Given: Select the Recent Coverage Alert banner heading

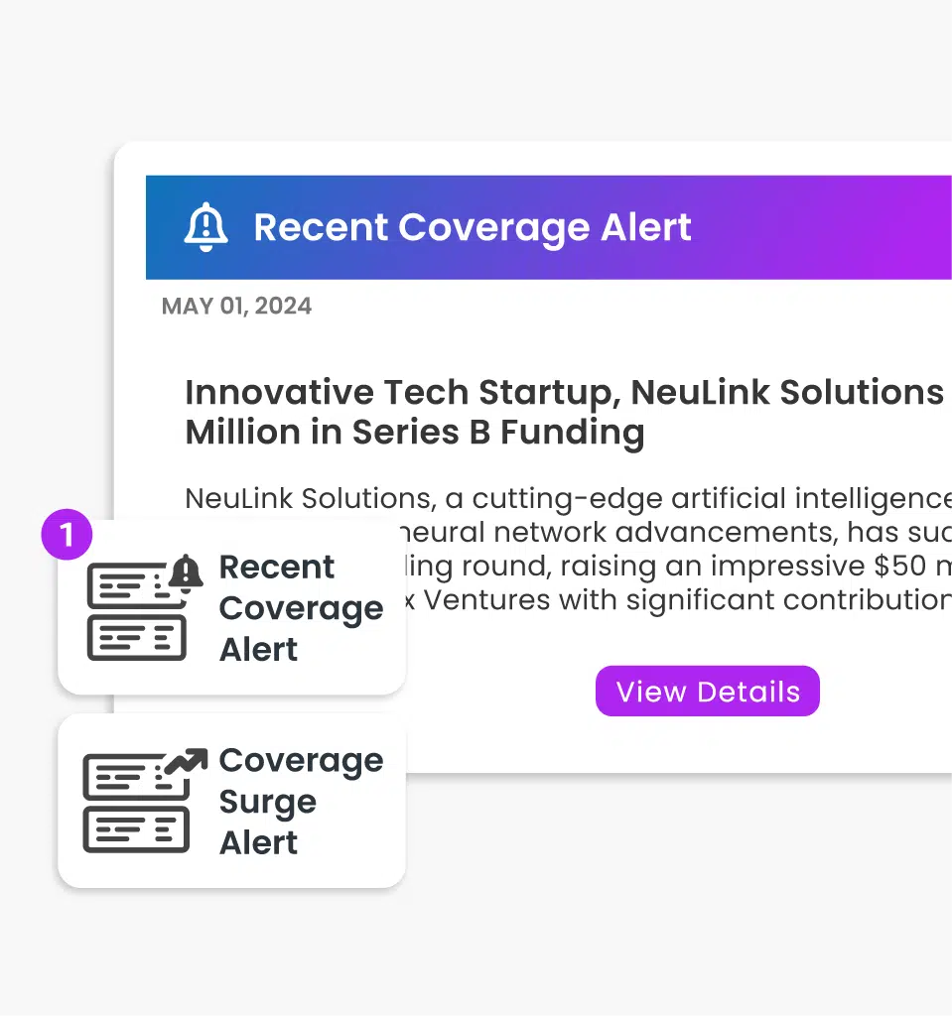Looking at the screenshot, I should coord(473,227).
